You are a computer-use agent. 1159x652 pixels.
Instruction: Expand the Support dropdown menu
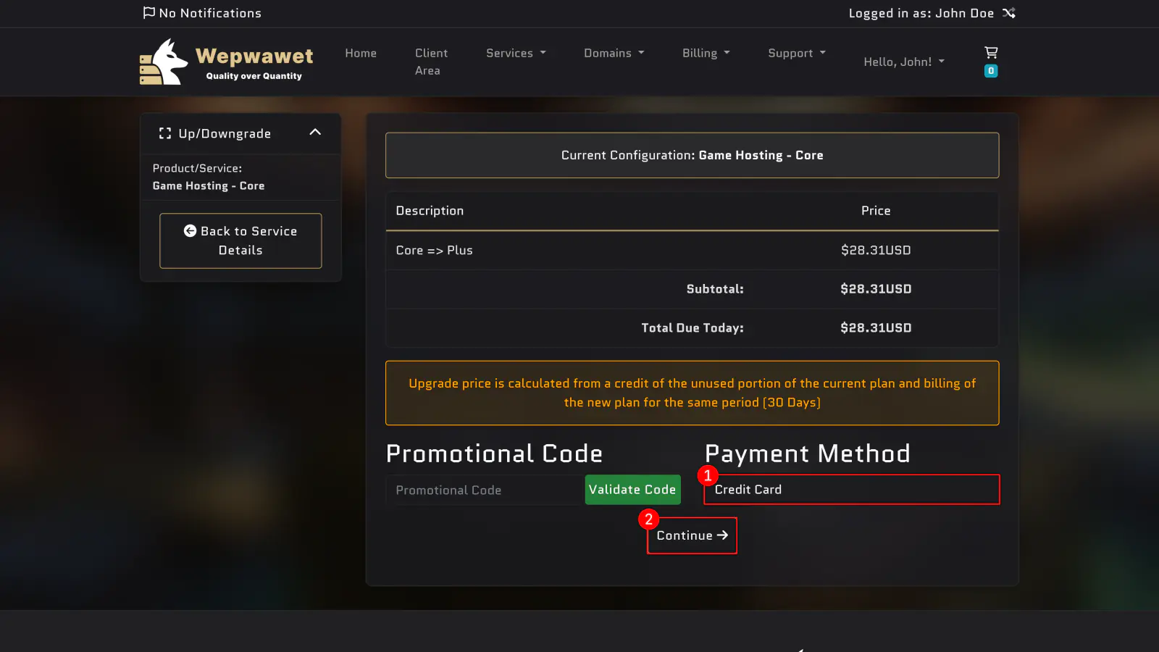coord(796,53)
